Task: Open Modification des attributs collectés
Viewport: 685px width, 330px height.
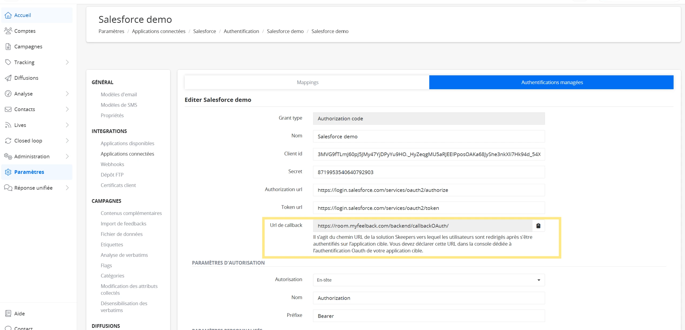Action: coord(129,290)
